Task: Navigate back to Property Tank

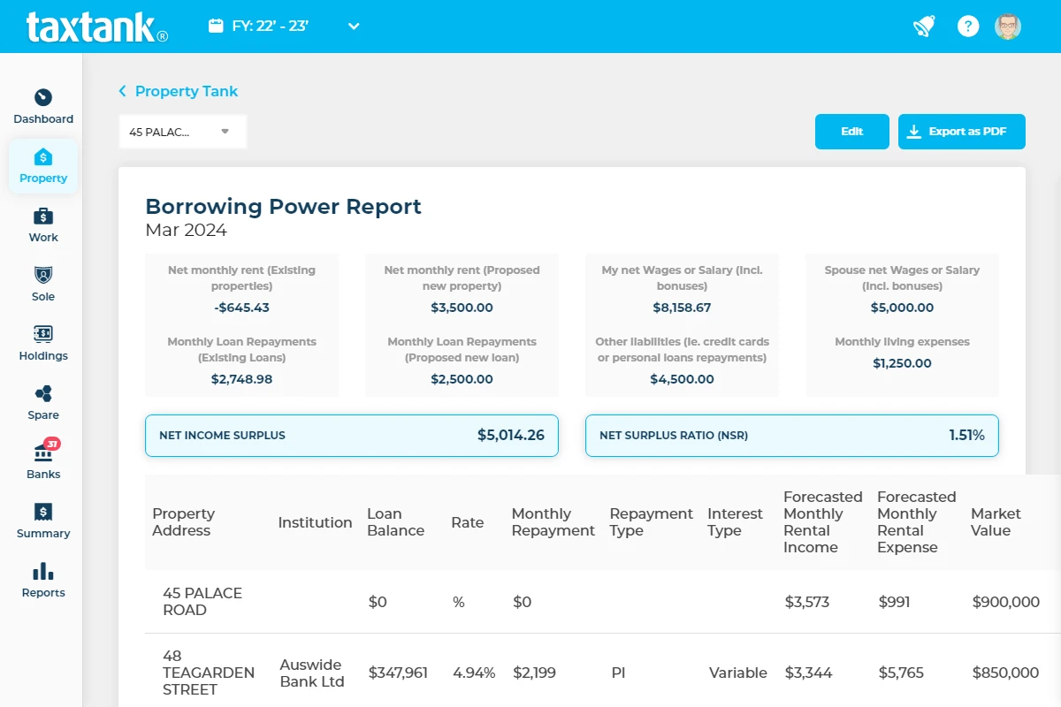Action: click(186, 91)
